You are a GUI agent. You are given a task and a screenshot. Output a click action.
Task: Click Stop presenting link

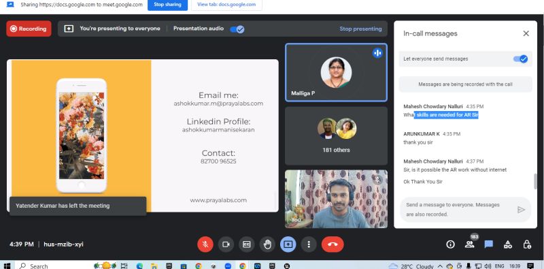coord(360,29)
